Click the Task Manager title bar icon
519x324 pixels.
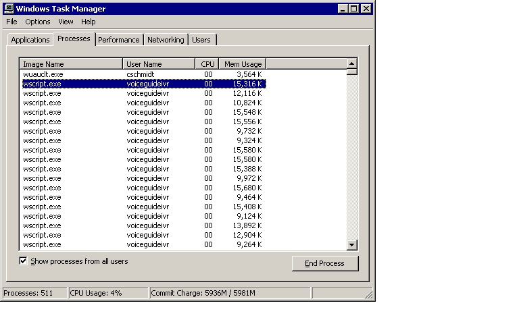click(9, 8)
